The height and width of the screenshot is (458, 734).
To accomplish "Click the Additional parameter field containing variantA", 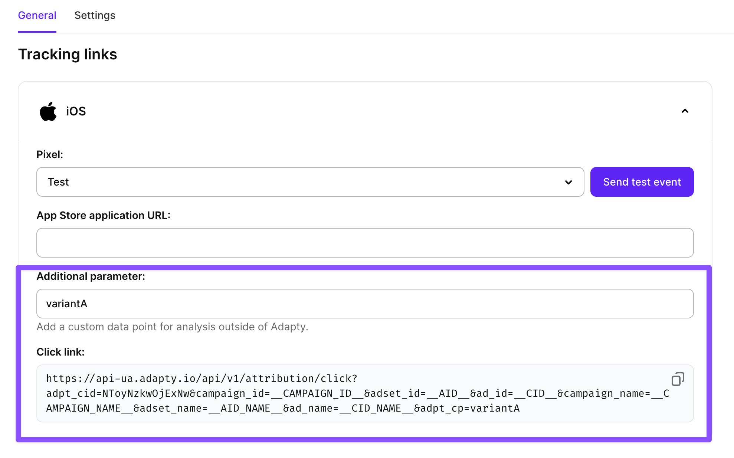I will tap(365, 304).
